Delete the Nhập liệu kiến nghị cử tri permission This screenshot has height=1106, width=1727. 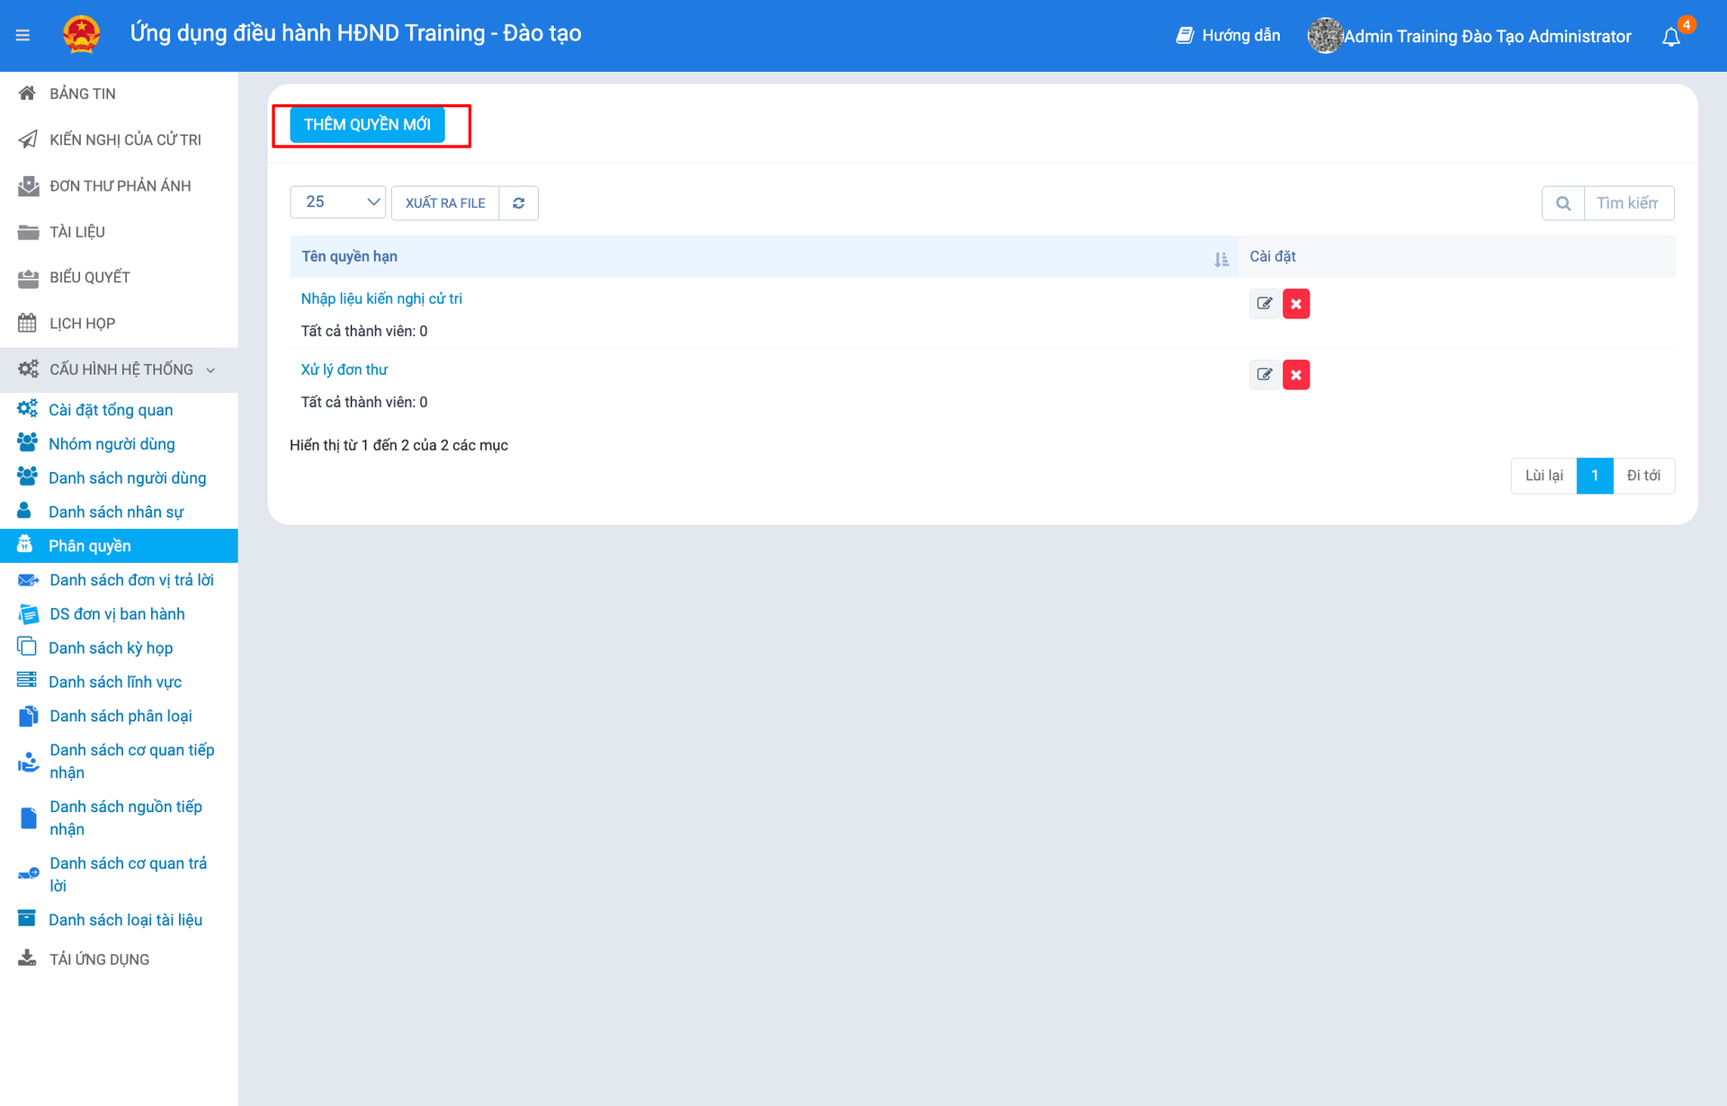click(x=1296, y=304)
